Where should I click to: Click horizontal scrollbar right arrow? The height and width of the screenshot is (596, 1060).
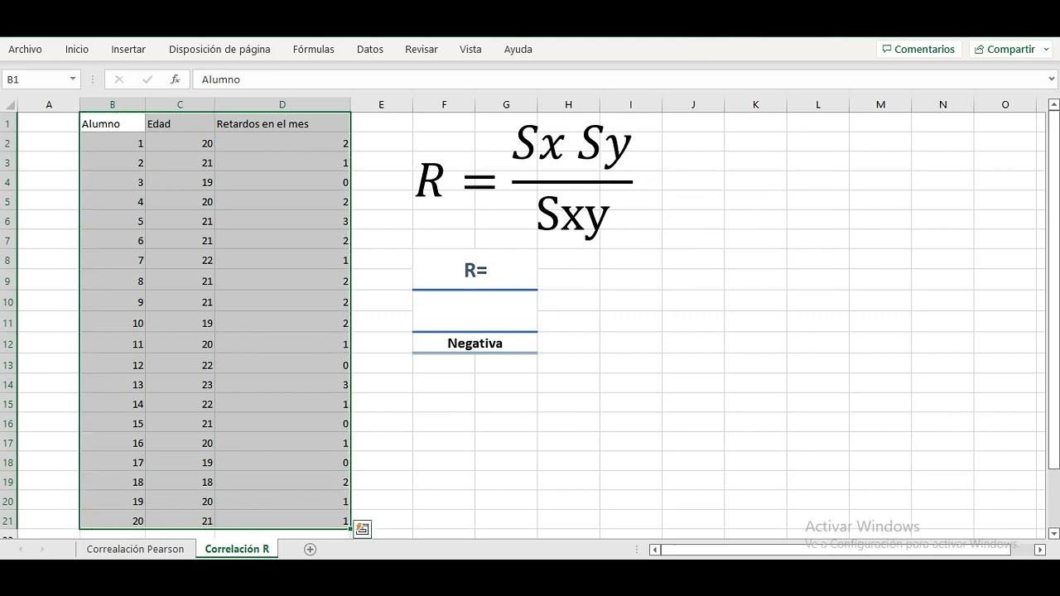(1041, 550)
